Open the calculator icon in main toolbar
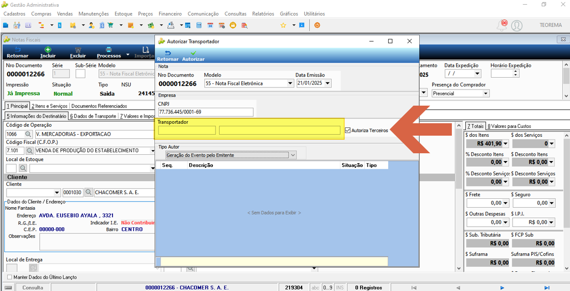Viewport: 570px width, 291px height. pyautogui.click(x=199, y=25)
